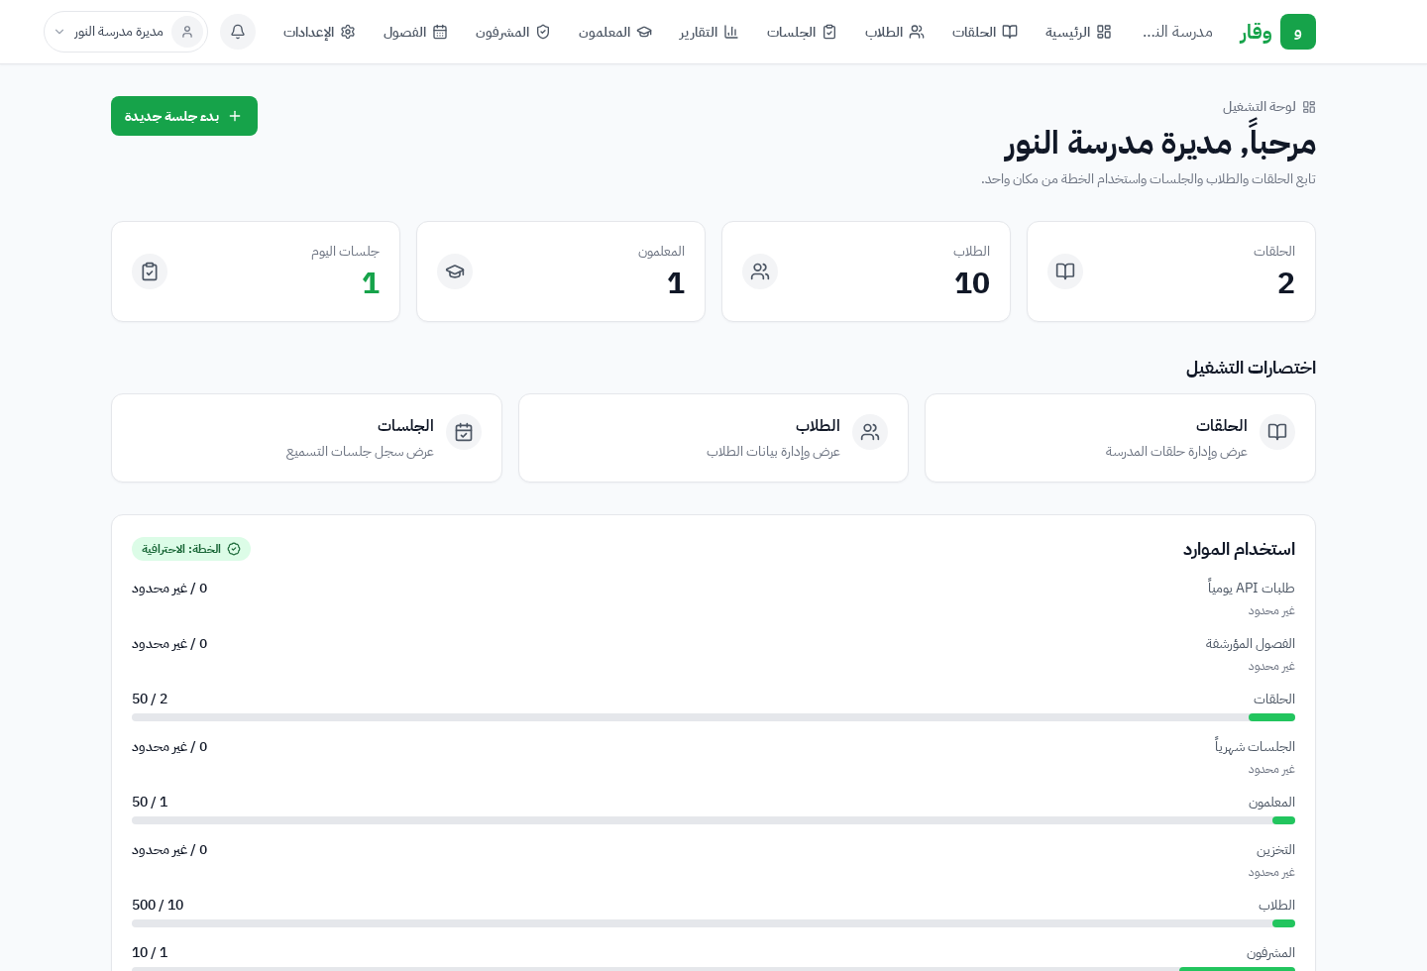The height and width of the screenshot is (971, 1427).
Task: Click the مدرسة النـ... school name
Action: (1177, 32)
